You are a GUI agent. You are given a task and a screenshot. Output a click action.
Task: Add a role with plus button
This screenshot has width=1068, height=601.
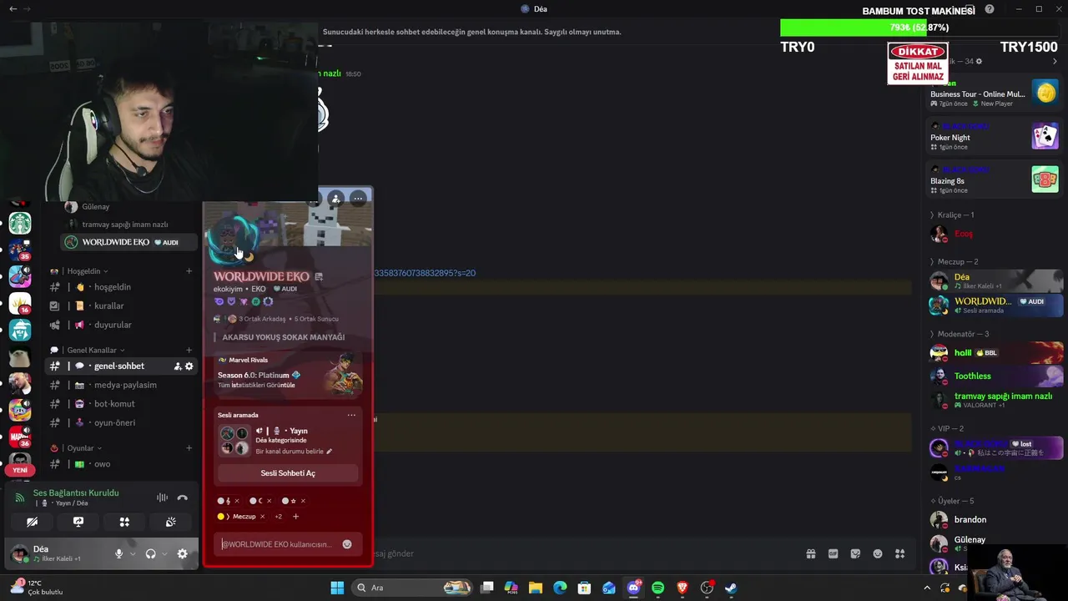pyautogui.click(x=295, y=517)
